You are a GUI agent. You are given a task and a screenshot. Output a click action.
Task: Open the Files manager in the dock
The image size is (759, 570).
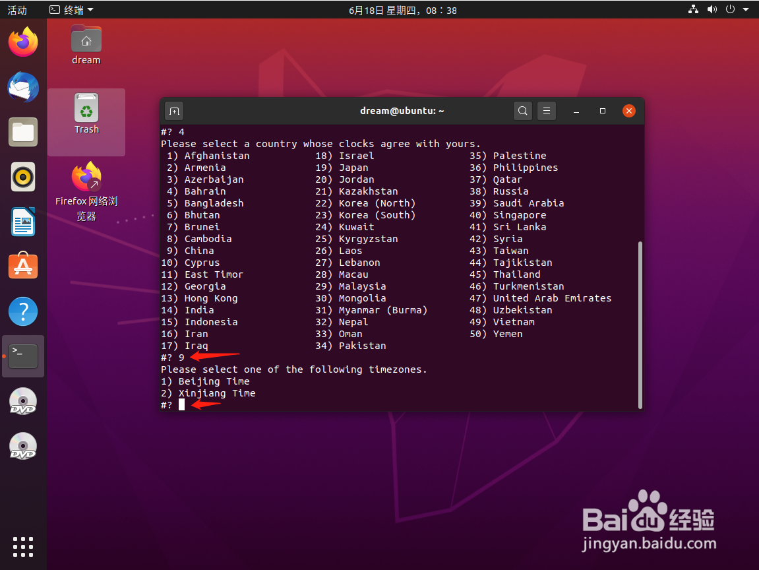pos(23,132)
